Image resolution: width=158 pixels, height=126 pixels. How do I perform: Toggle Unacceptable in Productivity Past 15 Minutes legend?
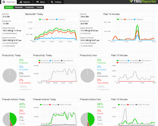pos(123,63)
